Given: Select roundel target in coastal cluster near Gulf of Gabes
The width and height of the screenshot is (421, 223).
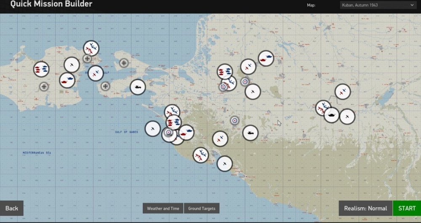Looking at the screenshot, I should click(x=168, y=132).
